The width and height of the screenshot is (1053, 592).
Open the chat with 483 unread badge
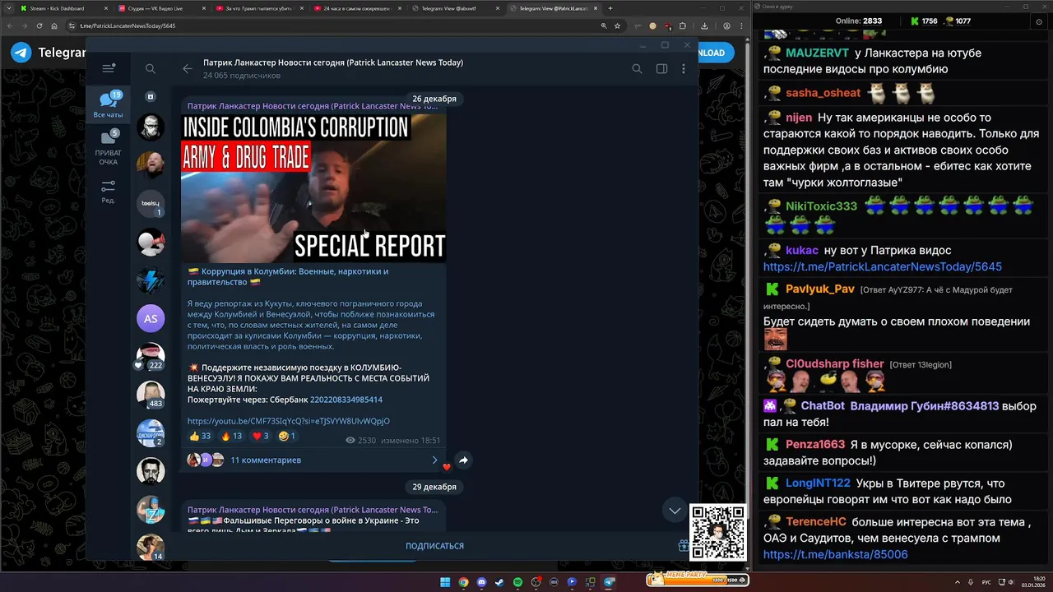click(x=151, y=395)
